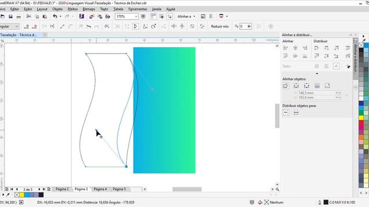Select no-color X swatch in palette

[362, 45]
